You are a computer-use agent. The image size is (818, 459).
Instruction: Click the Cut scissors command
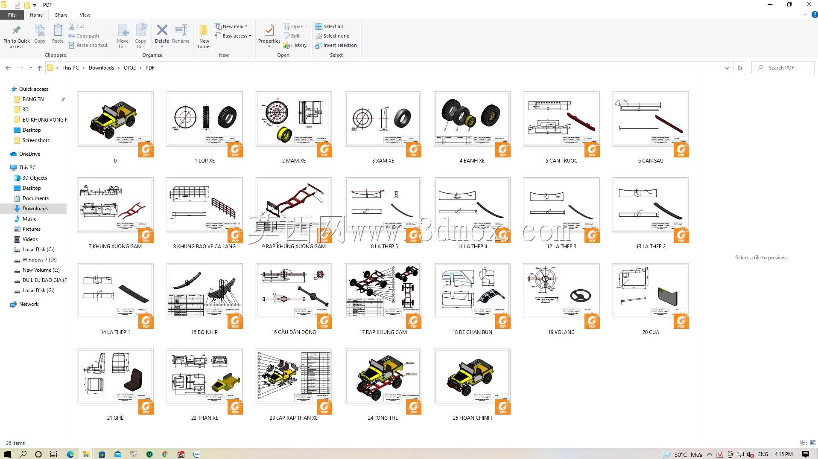pyautogui.click(x=77, y=26)
